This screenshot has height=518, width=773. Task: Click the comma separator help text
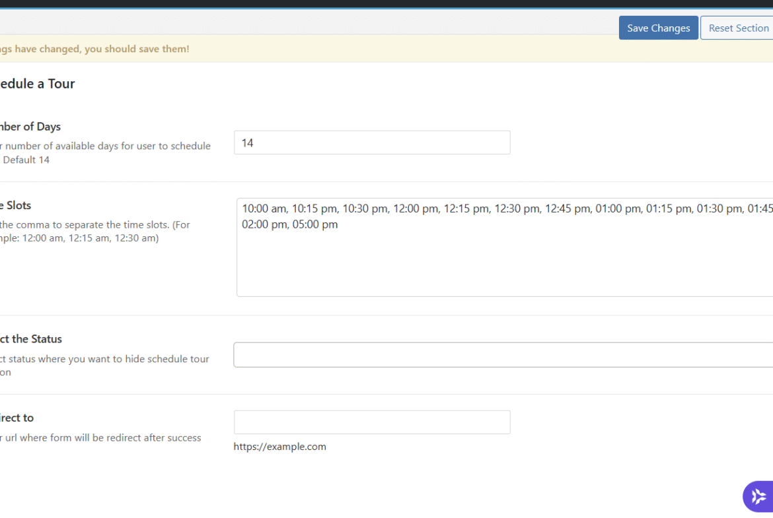pyautogui.click(x=94, y=225)
